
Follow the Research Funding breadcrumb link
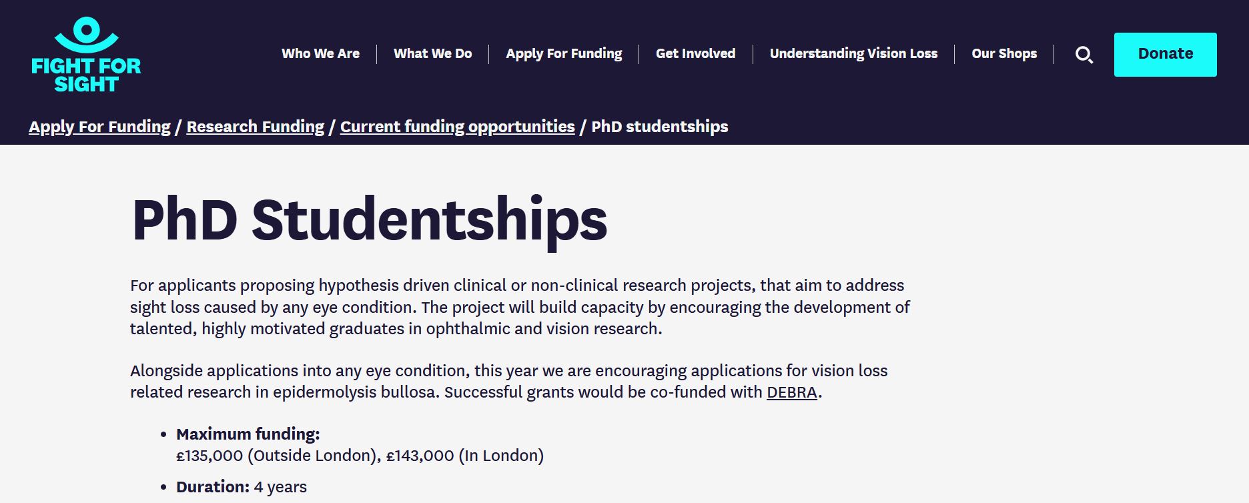pos(255,127)
